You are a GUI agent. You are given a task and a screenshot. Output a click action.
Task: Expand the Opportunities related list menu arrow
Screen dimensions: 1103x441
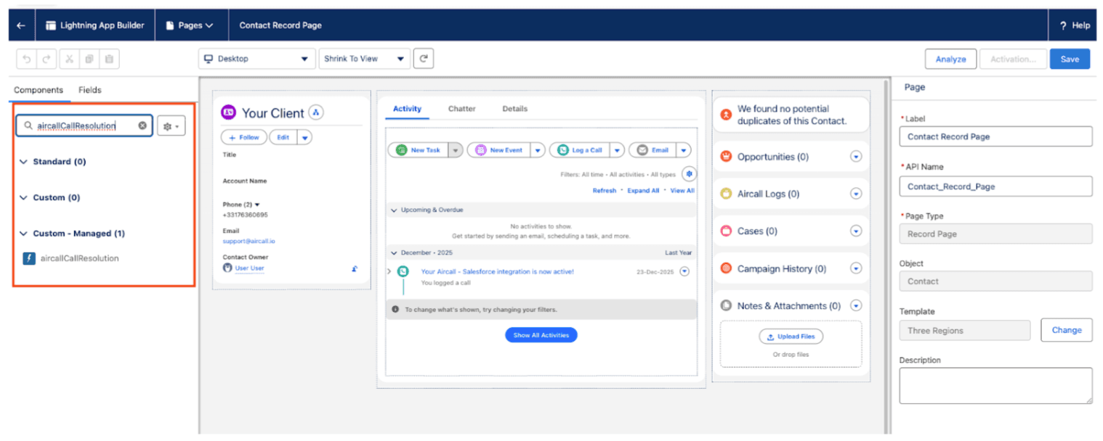click(855, 157)
